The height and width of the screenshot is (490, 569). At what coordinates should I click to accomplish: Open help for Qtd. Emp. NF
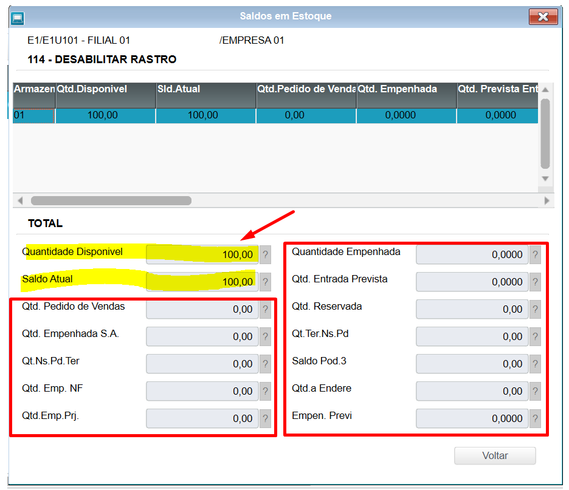click(x=265, y=391)
